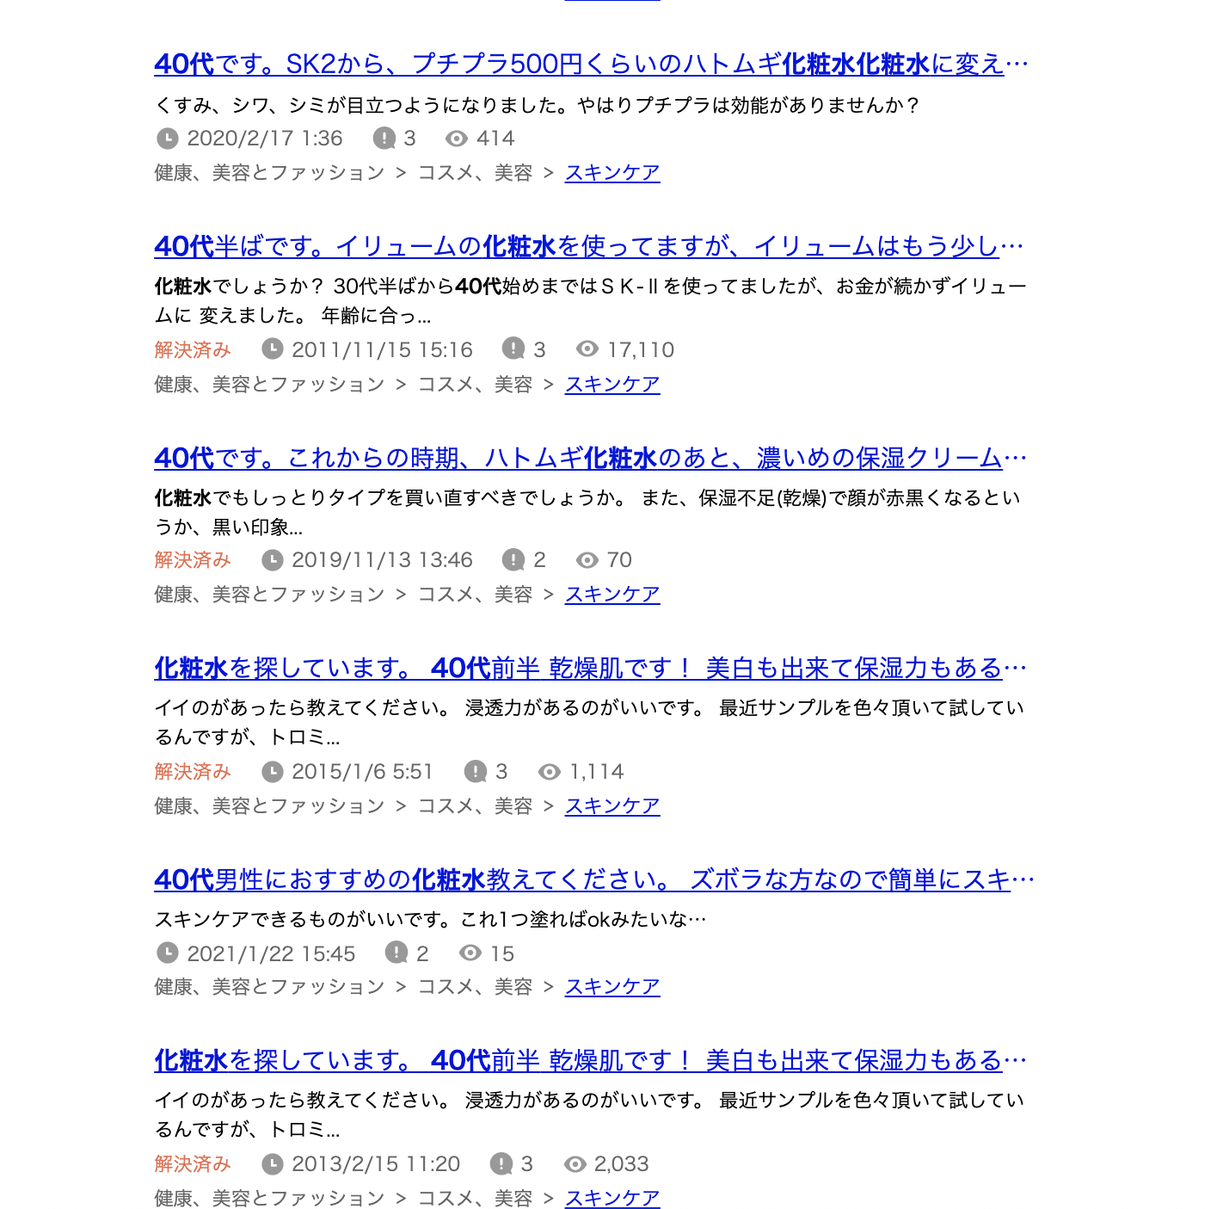Click answer icon on 2013/2/15 question row

[501, 1164]
